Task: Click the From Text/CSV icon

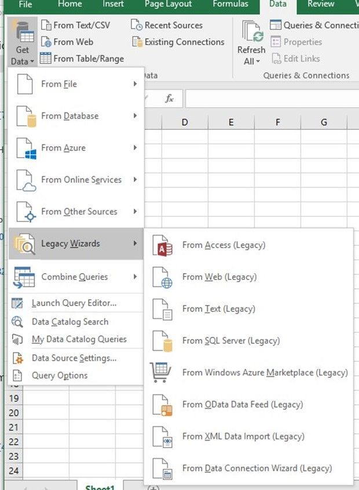Action: (46, 26)
